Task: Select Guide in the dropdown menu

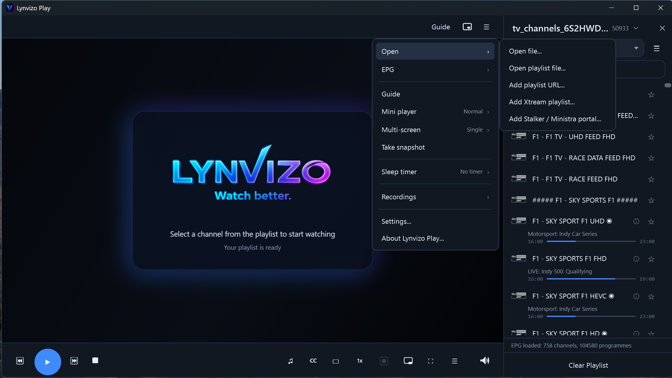Action: coord(435,94)
